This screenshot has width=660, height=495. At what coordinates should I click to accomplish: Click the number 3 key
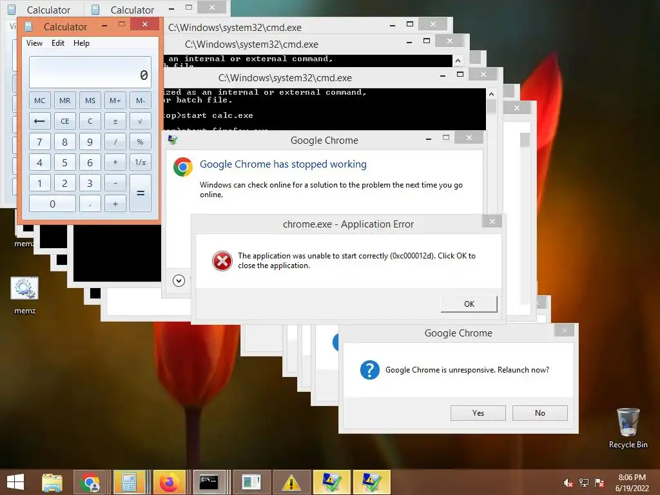point(90,182)
